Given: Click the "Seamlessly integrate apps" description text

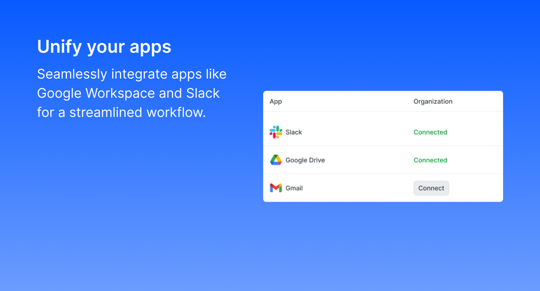Looking at the screenshot, I should click(x=132, y=93).
